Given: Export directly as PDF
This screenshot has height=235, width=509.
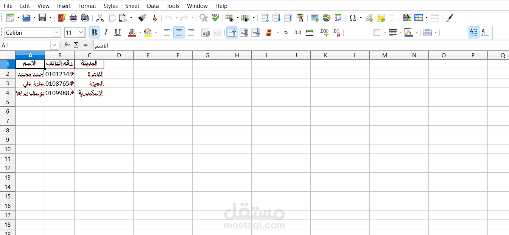Looking at the screenshot, I should 62,18.
